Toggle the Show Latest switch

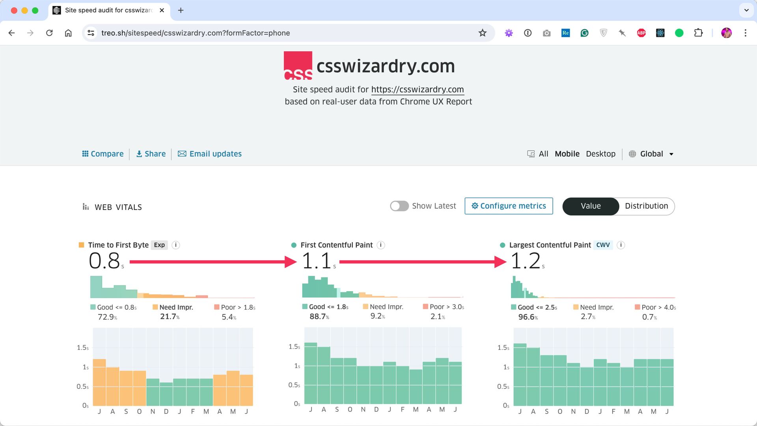tap(399, 206)
